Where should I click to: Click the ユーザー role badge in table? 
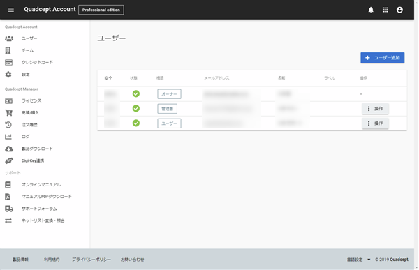click(169, 123)
